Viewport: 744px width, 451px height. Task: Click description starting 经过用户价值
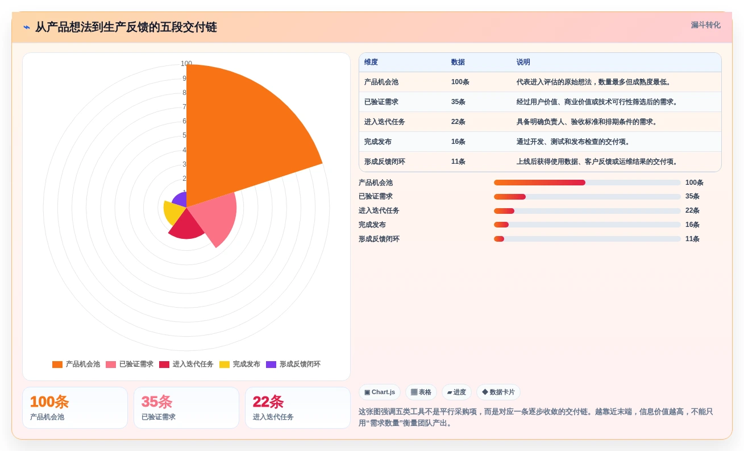(x=598, y=102)
